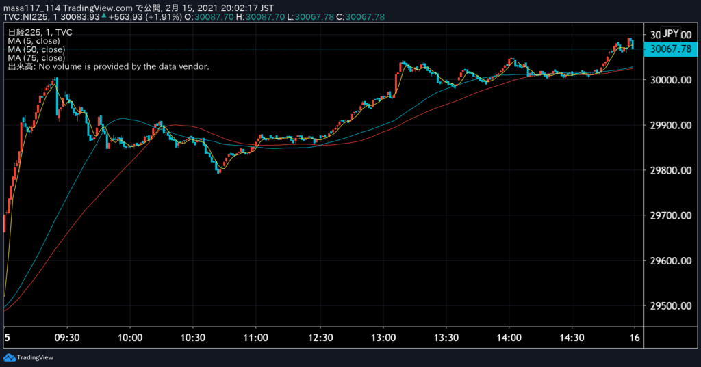Select the MA (5, close) indicator legend

pyautogui.click(x=34, y=40)
